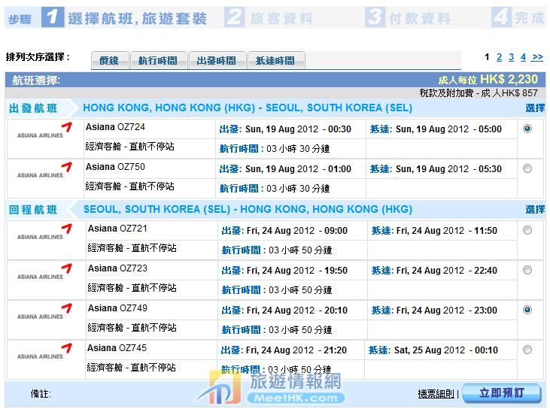Sort by 抵達時間 tab

pos(275,61)
